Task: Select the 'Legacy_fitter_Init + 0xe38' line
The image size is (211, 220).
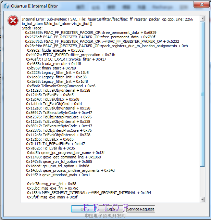Action: point(57,77)
